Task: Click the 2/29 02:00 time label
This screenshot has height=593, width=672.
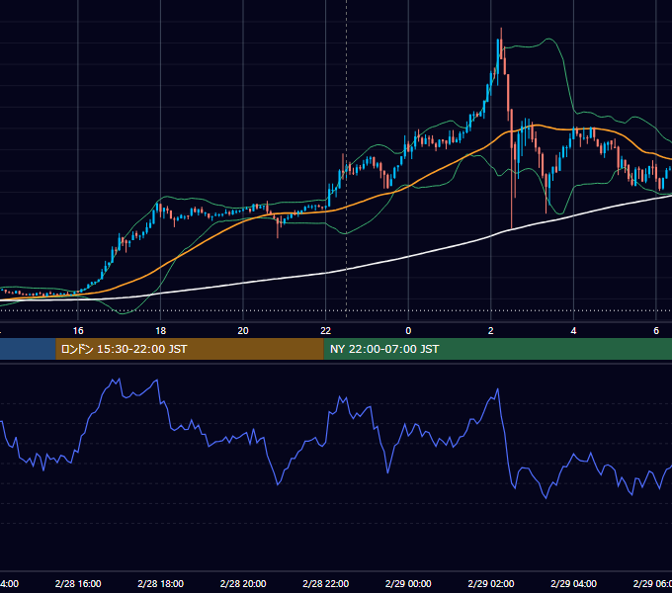Action: click(x=491, y=583)
